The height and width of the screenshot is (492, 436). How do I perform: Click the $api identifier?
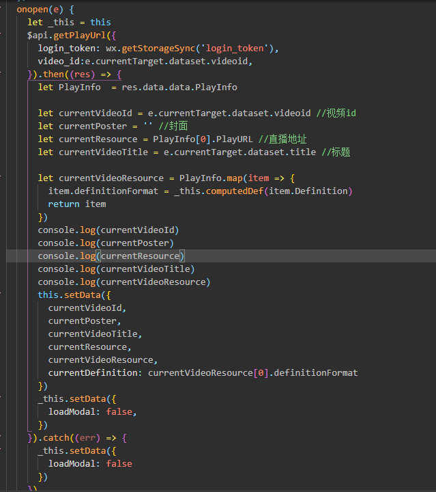[x=38, y=35]
